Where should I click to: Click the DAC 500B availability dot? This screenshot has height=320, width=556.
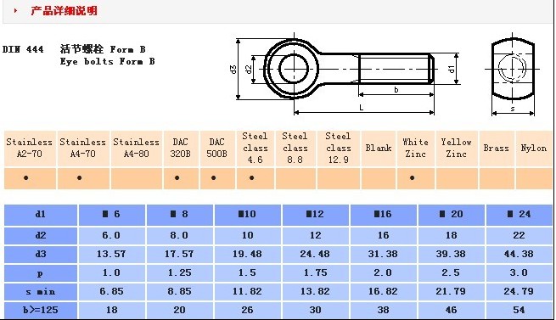213,178
